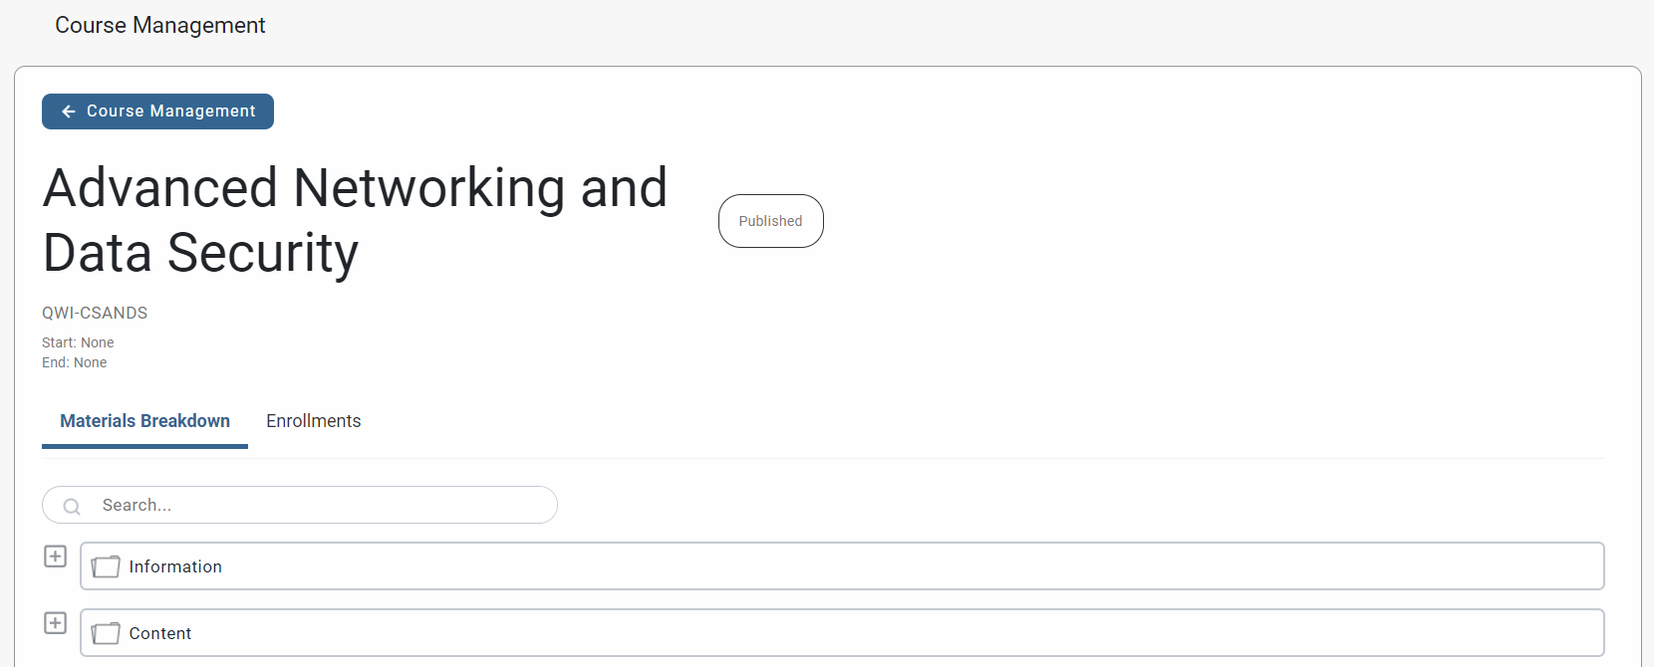Click the Published status badge
This screenshot has width=1654, height=667.
(770, 221)
